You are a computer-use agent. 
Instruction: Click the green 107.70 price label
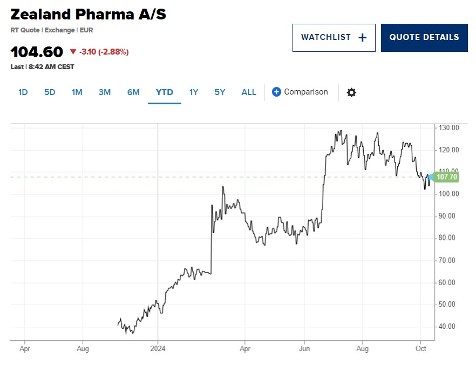pos(446,177)
